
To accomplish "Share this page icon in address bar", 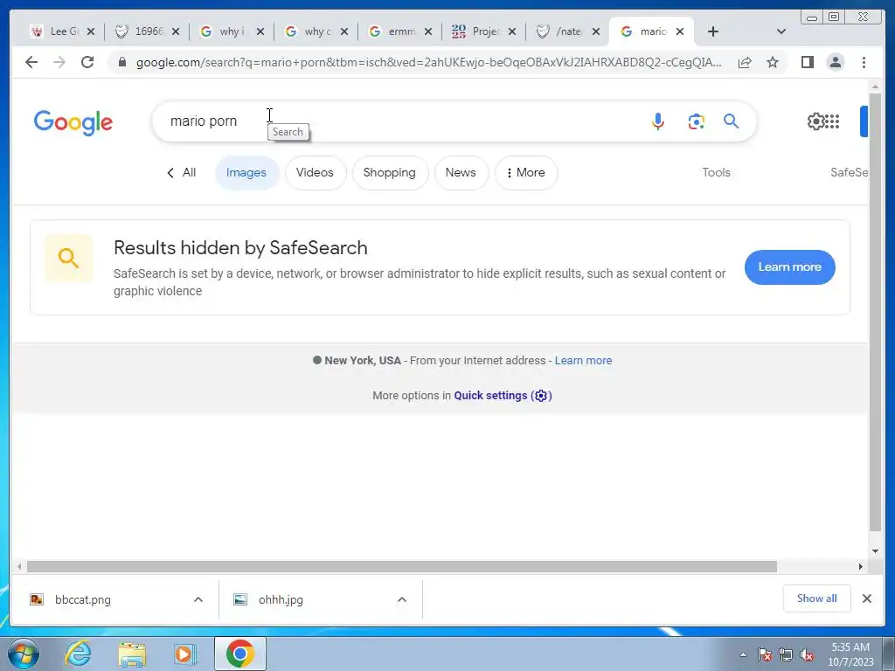I will click(x=745, y=62).
